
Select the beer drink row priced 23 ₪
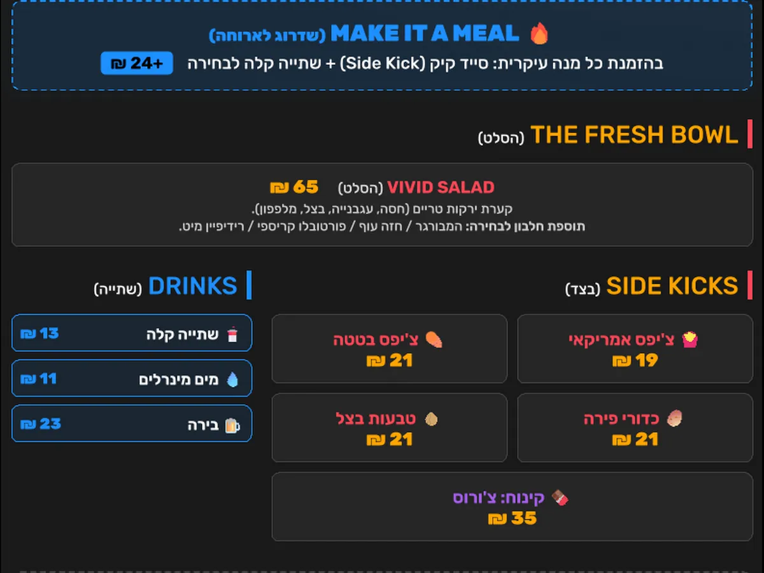tap(132, 424)
